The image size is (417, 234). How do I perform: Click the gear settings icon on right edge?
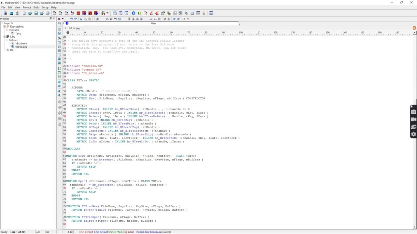tap(413, 134)
